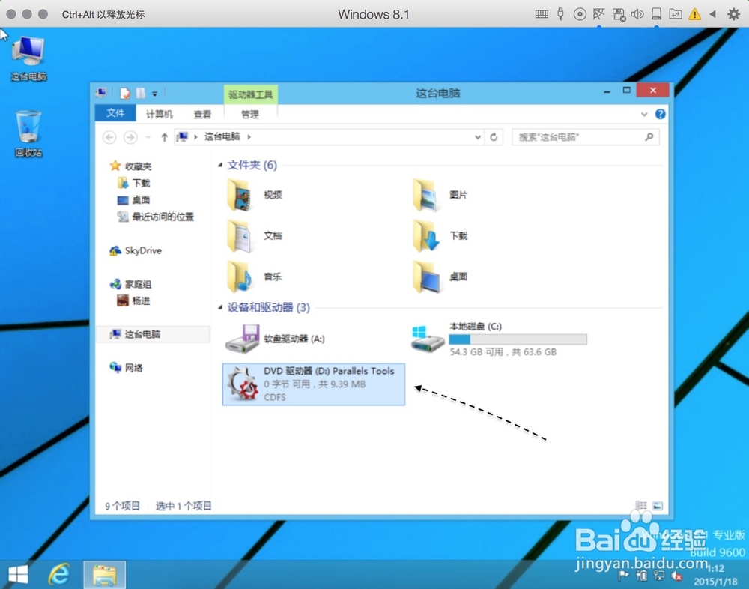
Task: Click the Parallels CD/DVD disc icon
Action: tap(580, 14)
